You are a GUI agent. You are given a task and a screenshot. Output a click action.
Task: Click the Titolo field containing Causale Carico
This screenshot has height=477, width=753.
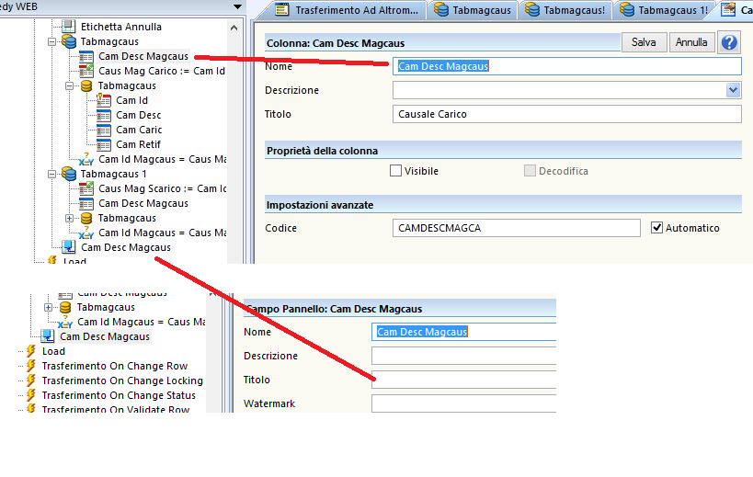pyautogui.click(x=567, y=114)
